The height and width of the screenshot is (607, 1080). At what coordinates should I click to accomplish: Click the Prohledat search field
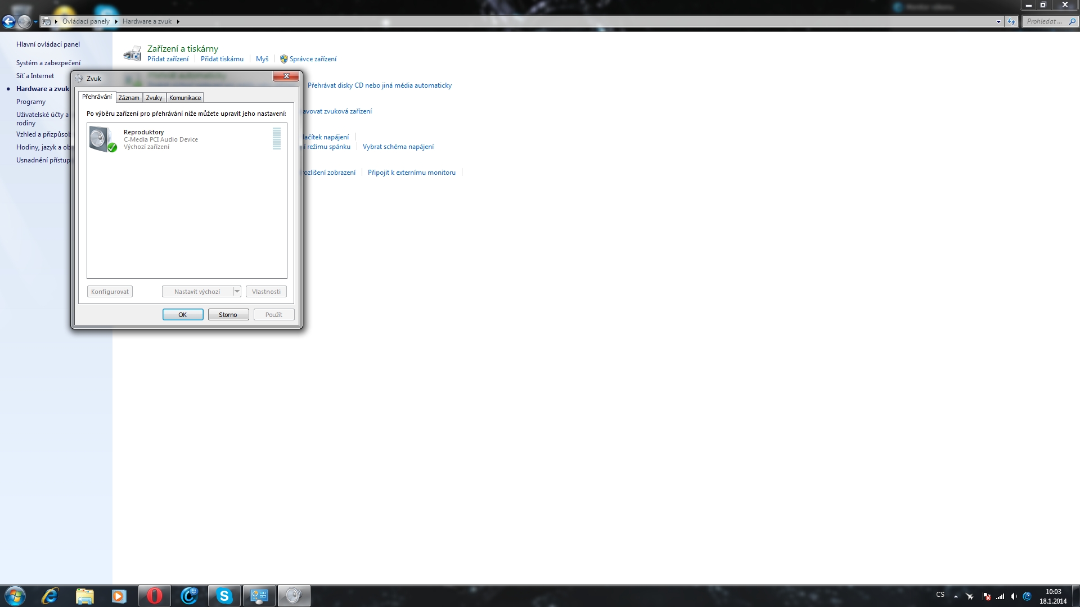pyautogui.click(x=1044, y=21)
